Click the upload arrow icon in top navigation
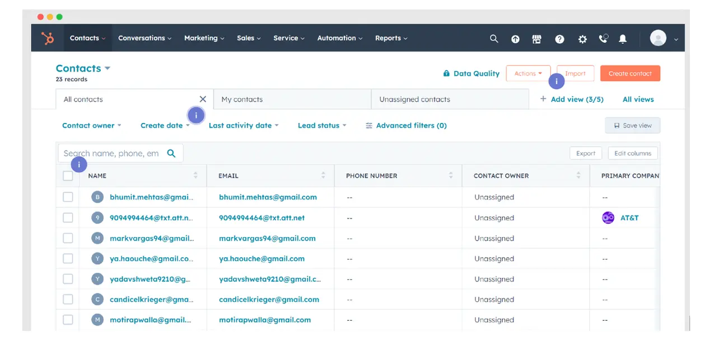 [515, 39]
